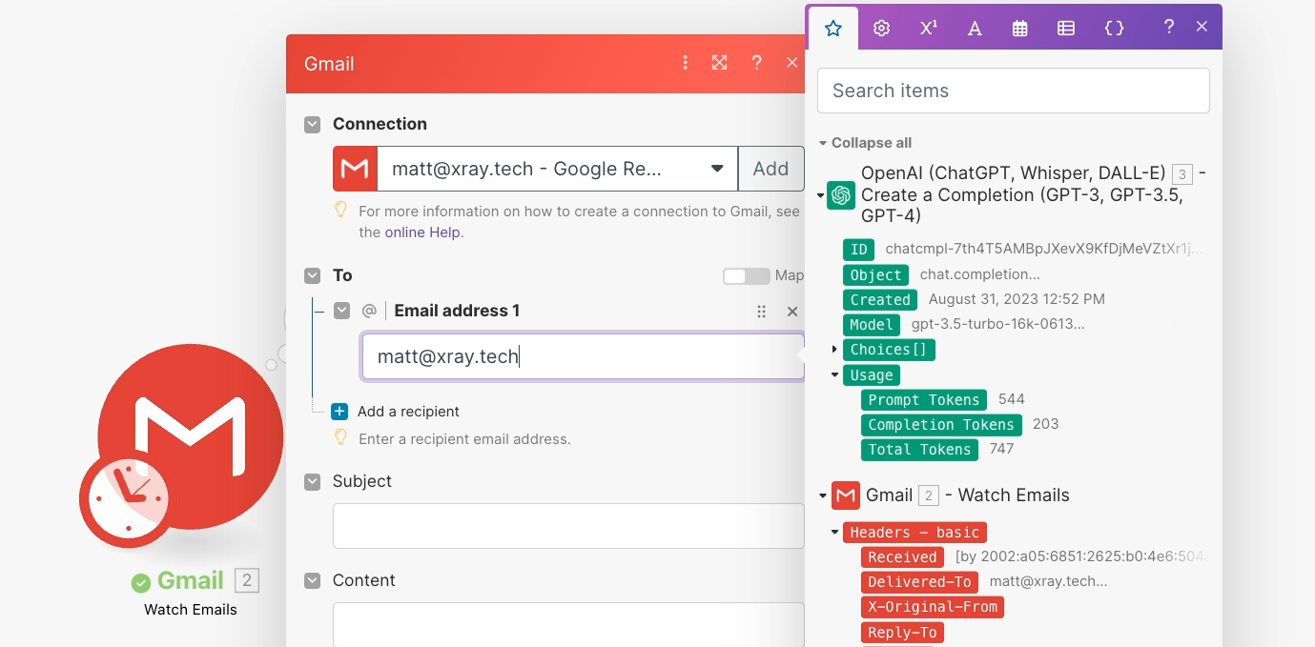Toggle the Content section checkbox
The width and height of the screenshot is (1315, 647).
pyautogui.click(x=312, y=580)
